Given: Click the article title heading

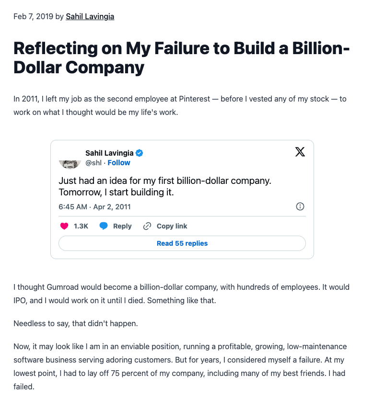Looking at the screenshot, I should coord(181,57).
